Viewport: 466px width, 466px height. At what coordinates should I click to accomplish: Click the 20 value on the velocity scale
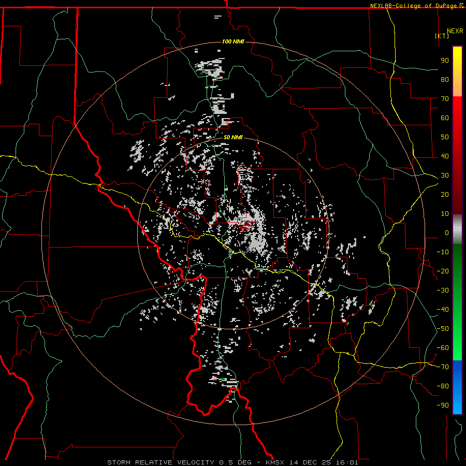click(445, 195)
